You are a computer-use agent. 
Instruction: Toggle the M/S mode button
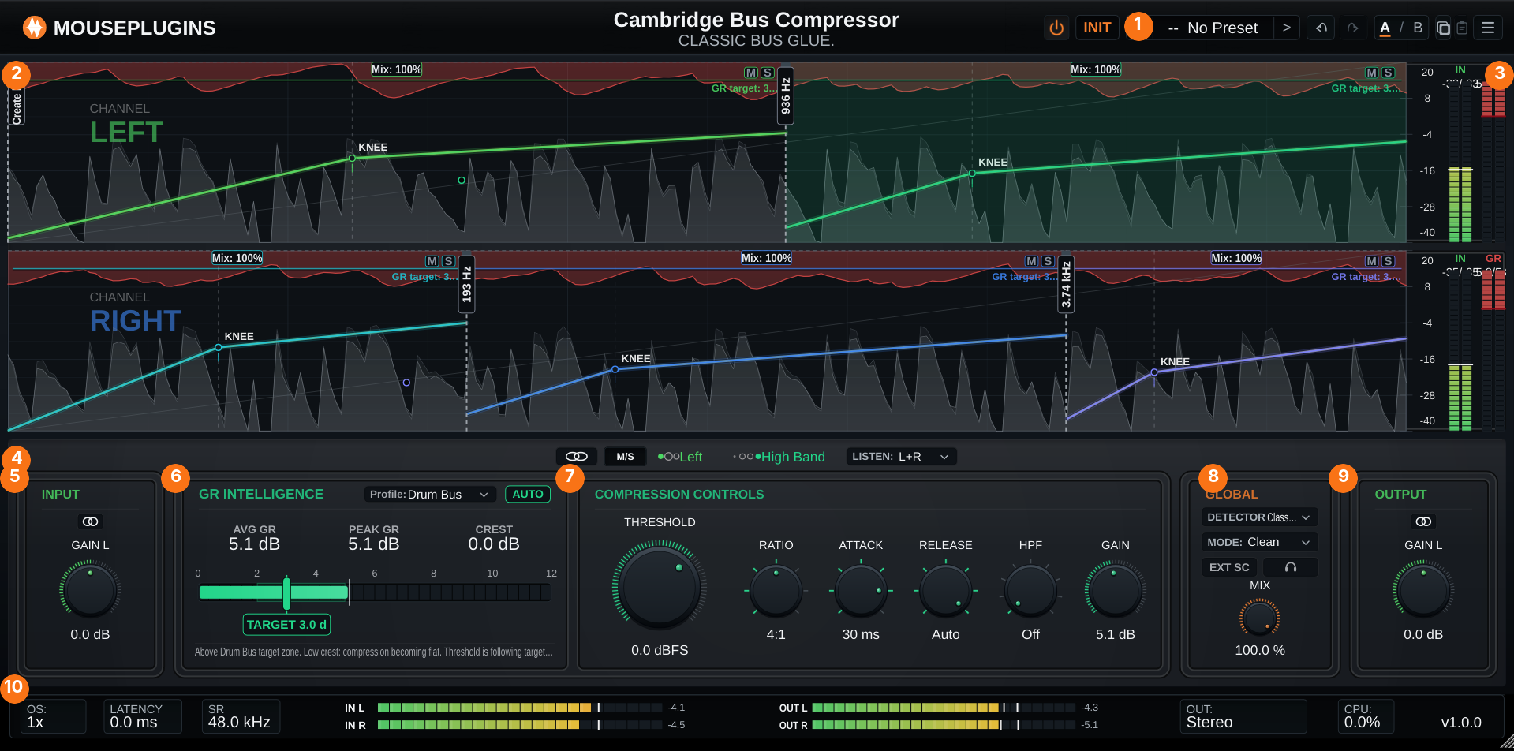pyautogui.click(x=625, y=457)
